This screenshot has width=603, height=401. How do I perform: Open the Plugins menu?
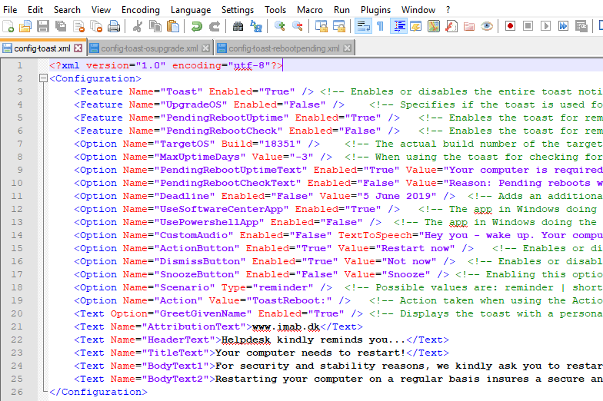tap(375, 9)
